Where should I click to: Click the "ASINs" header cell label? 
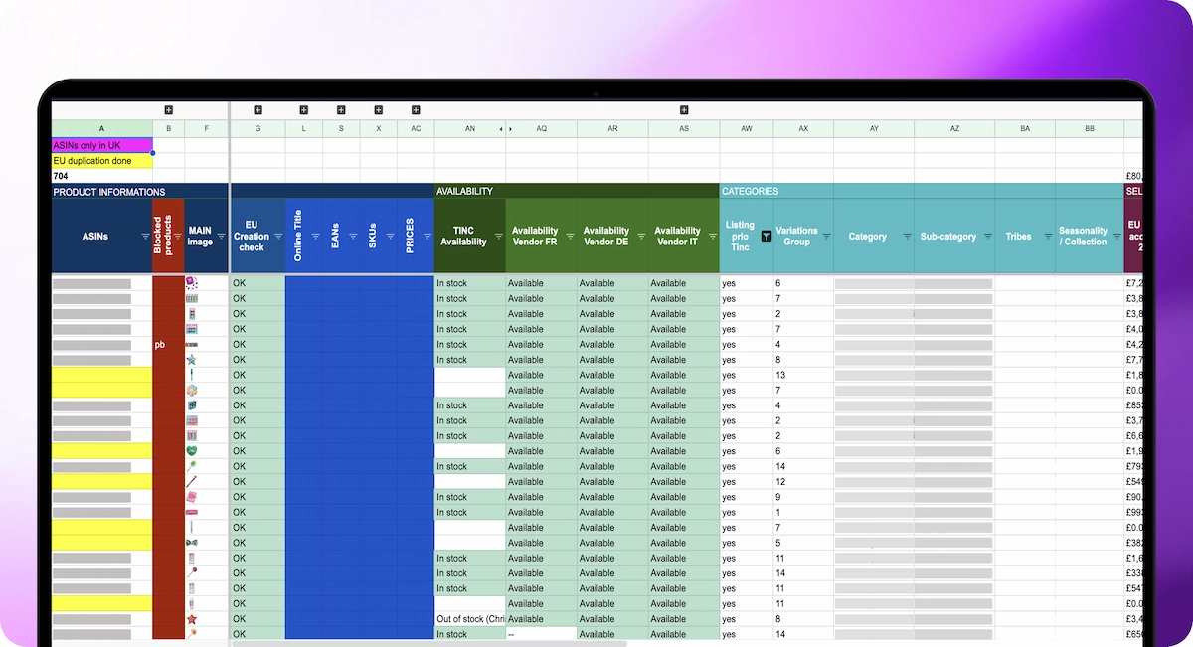pyautogui.click(x=96, y=237)
